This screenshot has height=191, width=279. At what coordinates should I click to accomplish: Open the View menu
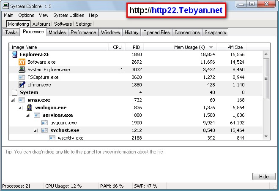pyautogui.click(x=44, y=15)
